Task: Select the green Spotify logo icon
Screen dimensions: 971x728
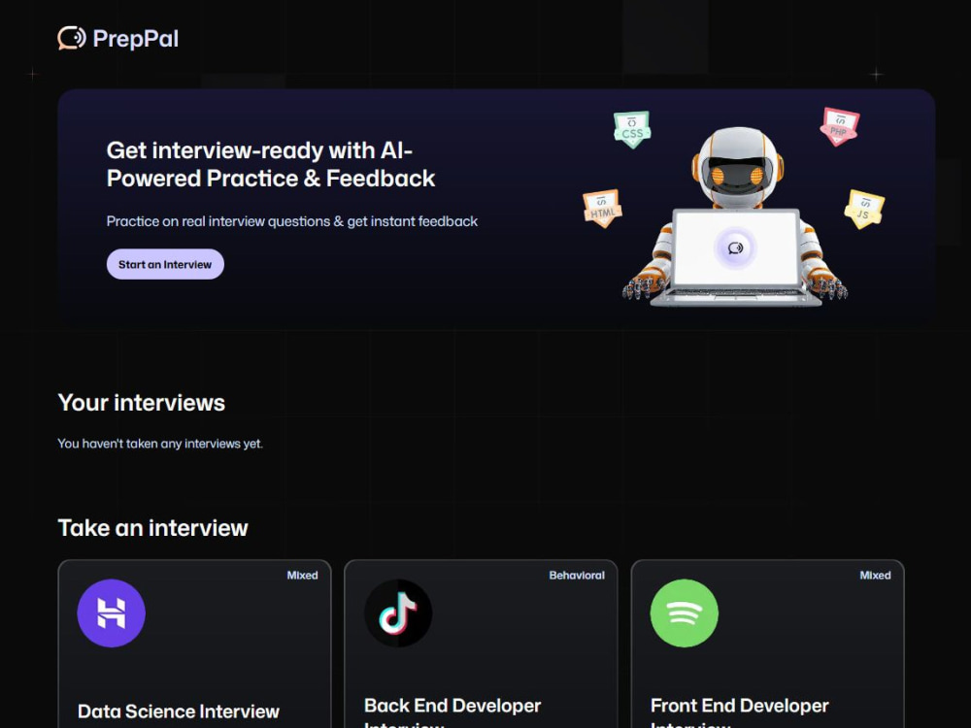Action: click(685, 612)
